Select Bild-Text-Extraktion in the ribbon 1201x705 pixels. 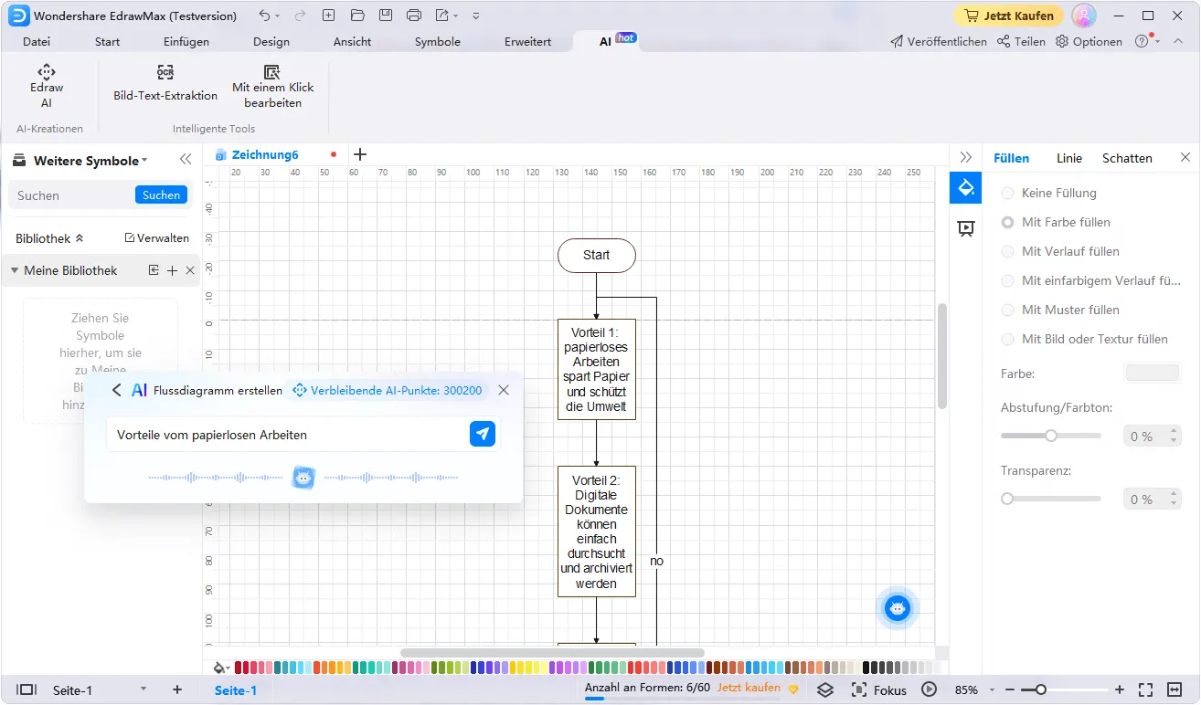(x=165, y=82)
